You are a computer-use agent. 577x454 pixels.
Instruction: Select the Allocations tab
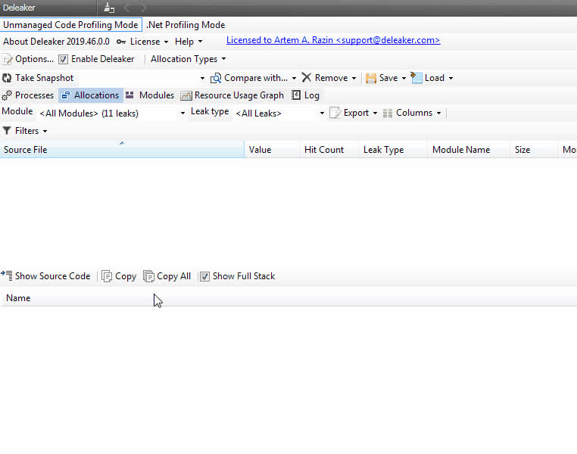pyautogui.click(x=91, y=95)
